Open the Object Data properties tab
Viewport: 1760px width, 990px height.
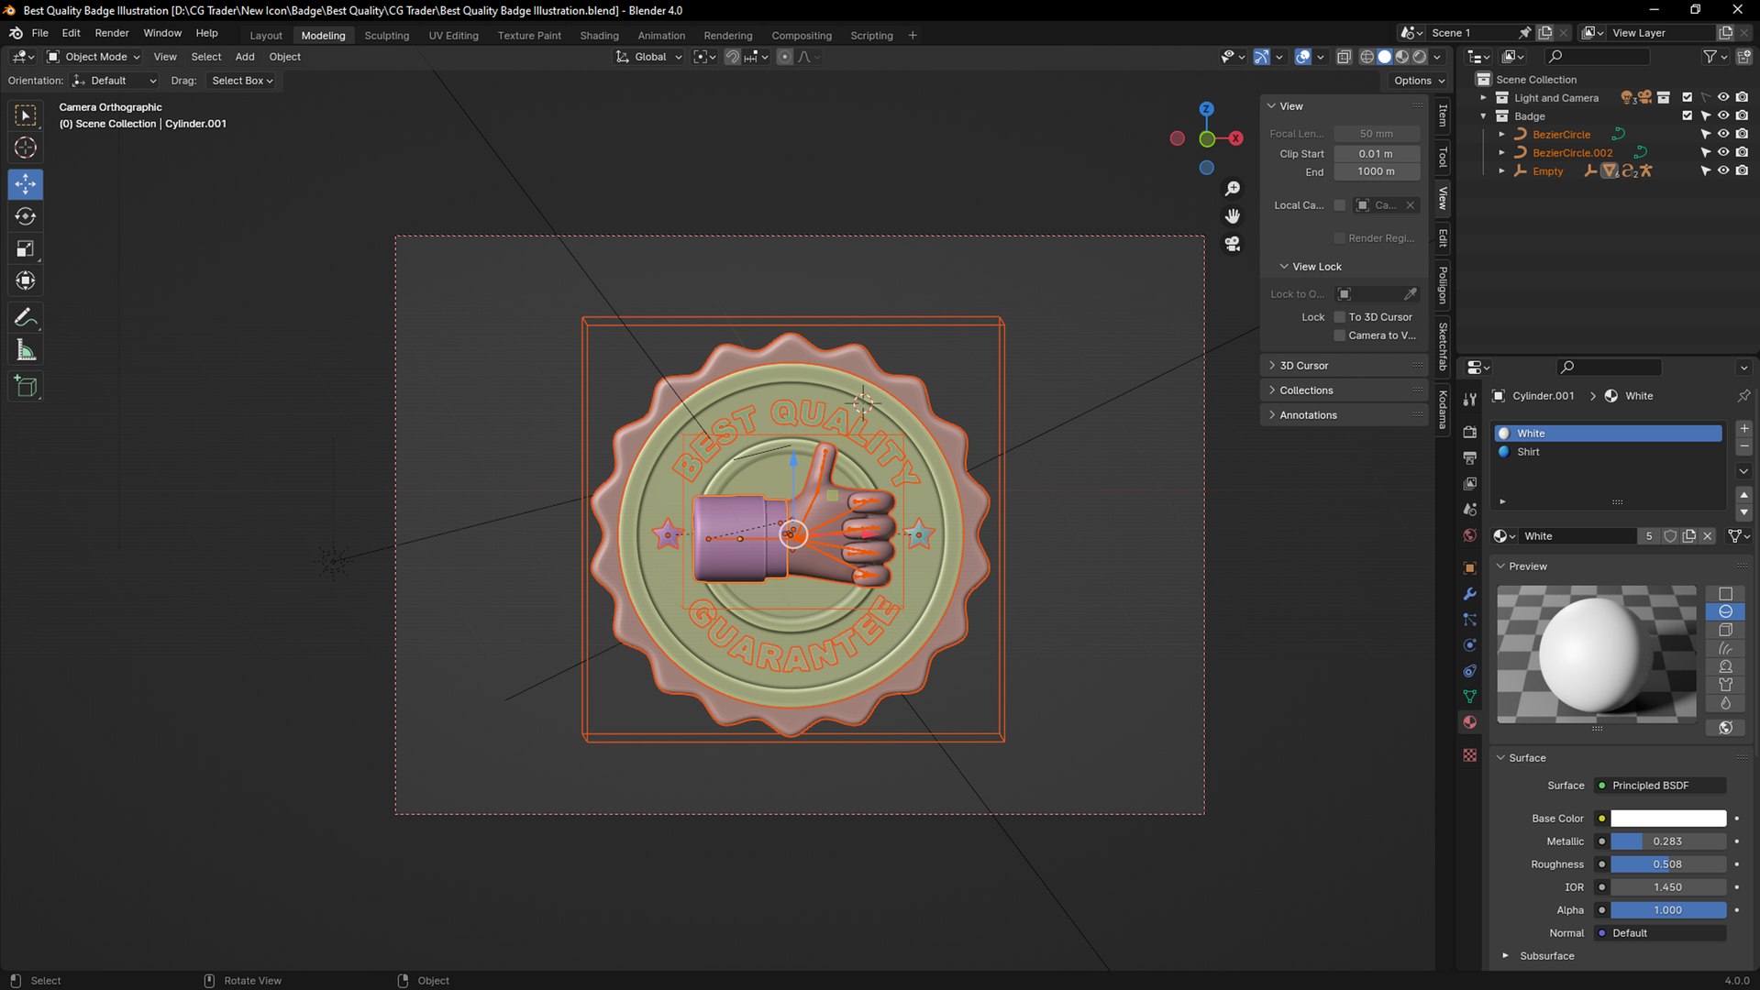(1470, 697)
